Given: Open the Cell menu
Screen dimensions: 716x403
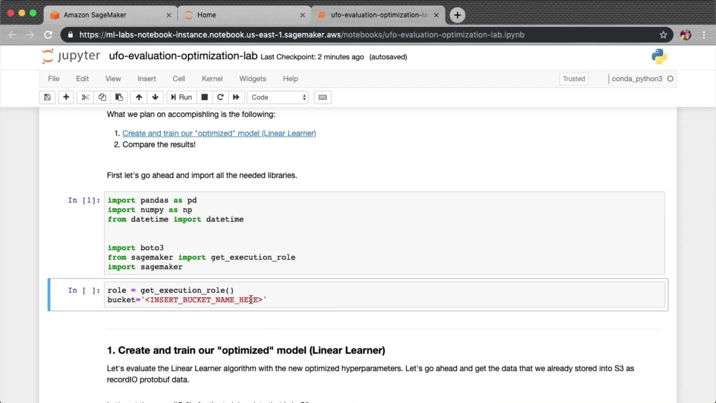Looking at the screenshot, I should point(178,79).
